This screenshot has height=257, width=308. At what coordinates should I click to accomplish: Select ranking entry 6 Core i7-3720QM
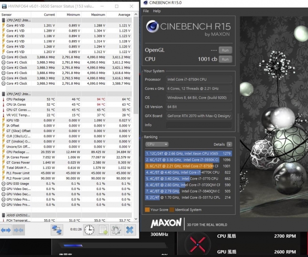[188, 185]
